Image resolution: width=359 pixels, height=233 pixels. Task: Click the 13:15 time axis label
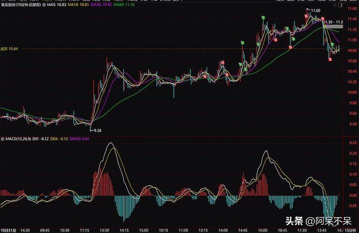203,230
